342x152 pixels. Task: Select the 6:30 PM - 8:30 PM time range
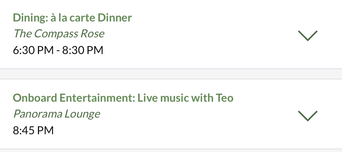tap(58, 50)
